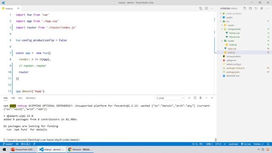Image resolution: width=272 pixels, height=153 pixels.
Task: Collapse the router folder
Action: coord(231,41)
